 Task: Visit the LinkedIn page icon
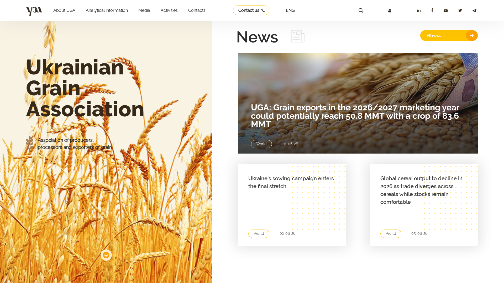[419, 10]
